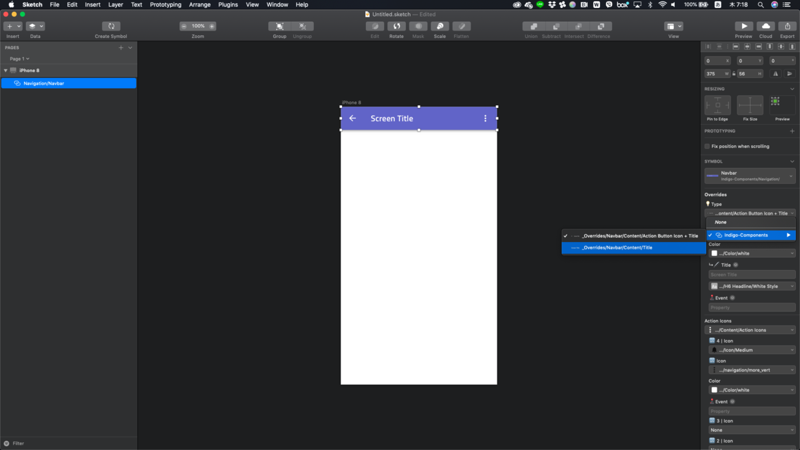Collapse the Symbol section

792,161
